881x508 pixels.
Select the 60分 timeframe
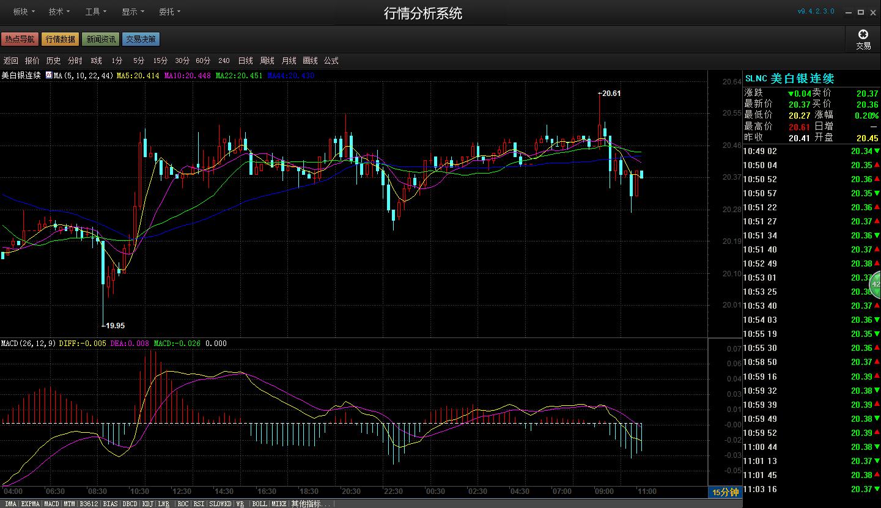[x=203, y=61]
